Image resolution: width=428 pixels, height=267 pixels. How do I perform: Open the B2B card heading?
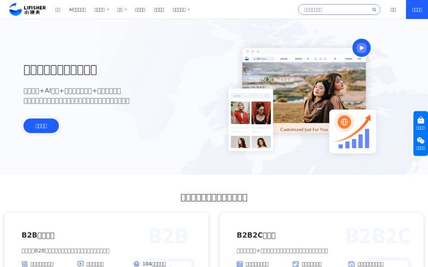pyautogui.click(x=38, y=235)
